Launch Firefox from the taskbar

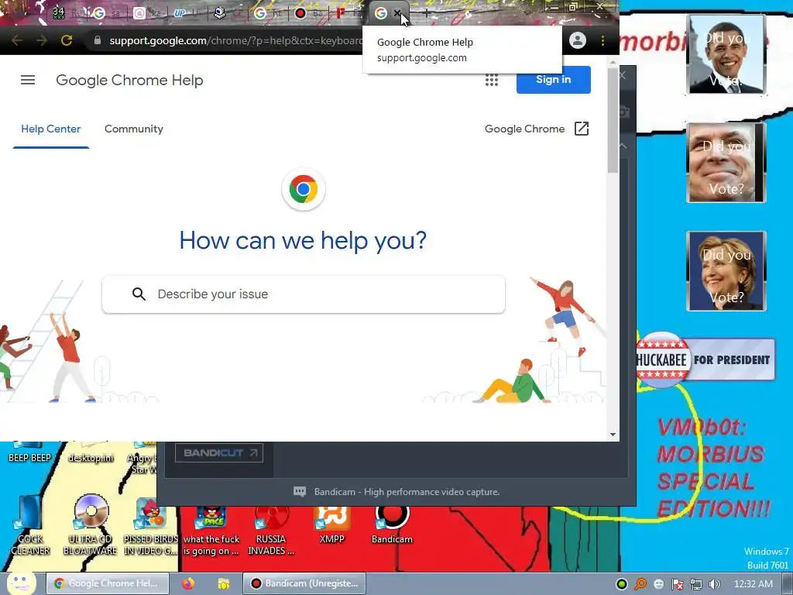pyautogui.click(x=188, y=583)
